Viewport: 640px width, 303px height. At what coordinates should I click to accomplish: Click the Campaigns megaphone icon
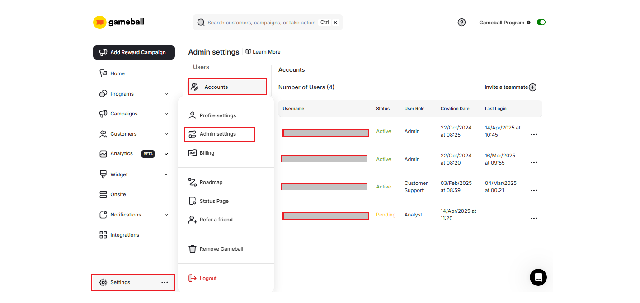click(x=103, y=114)
